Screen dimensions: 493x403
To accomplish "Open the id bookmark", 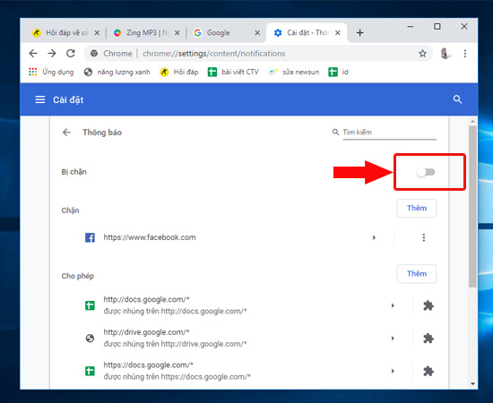I will pos(338,72).
